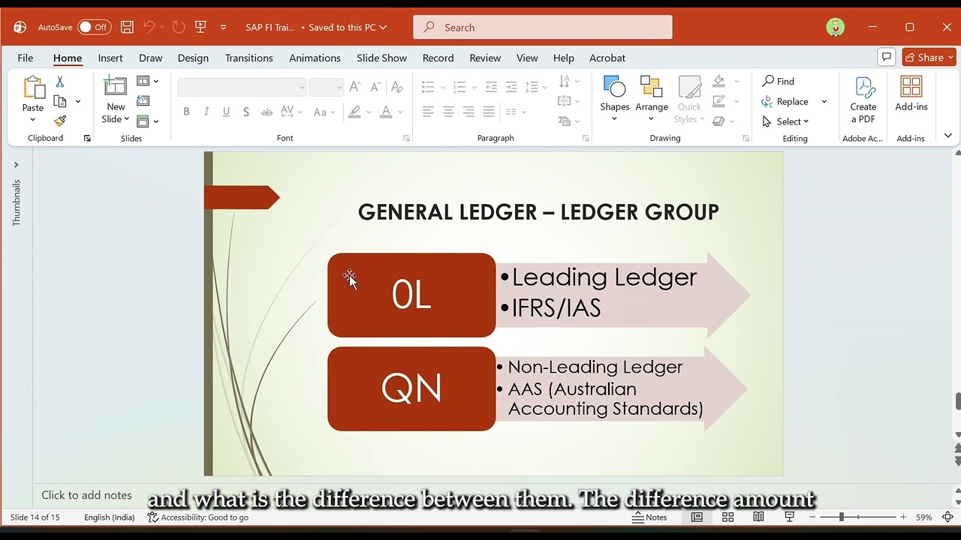Viewport: 961px width, 540px height.
Task: Toggle Align Right paragraph
Action: [468, 112]
